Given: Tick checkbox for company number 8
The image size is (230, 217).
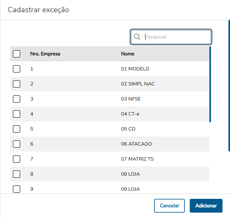Looking at the screenshot, I should tap(17, 174).
